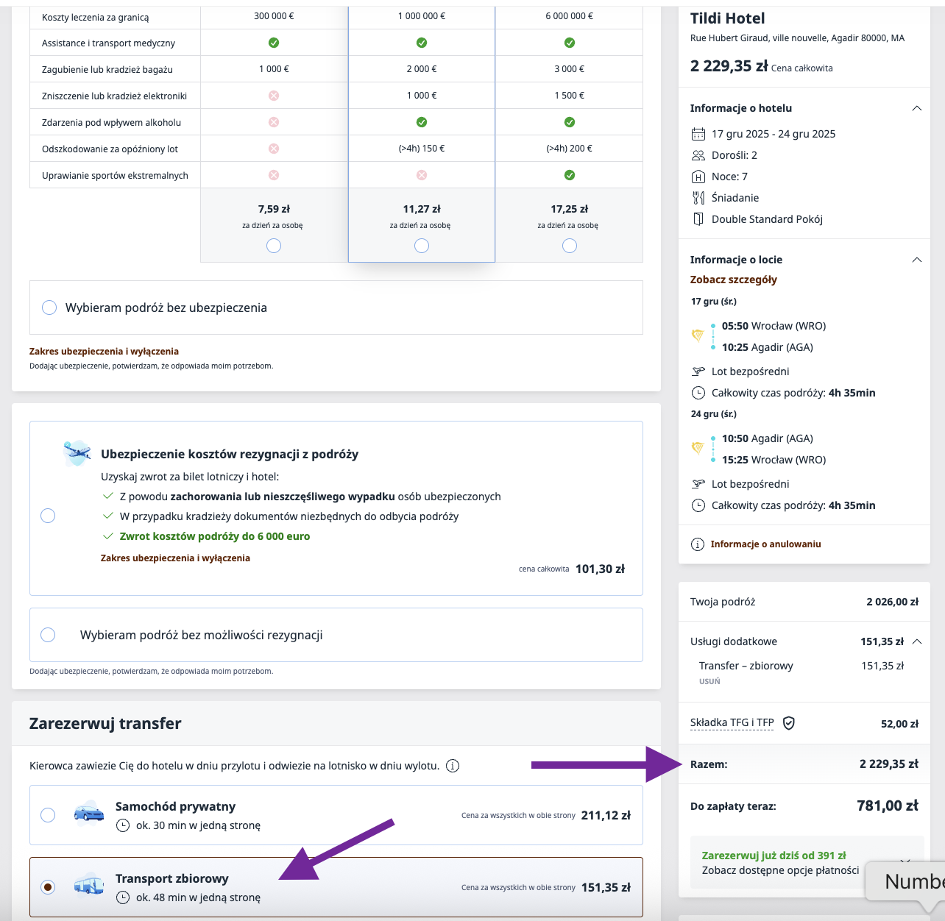Click USUŃ to remove the transfer

(x=709, y=682)
